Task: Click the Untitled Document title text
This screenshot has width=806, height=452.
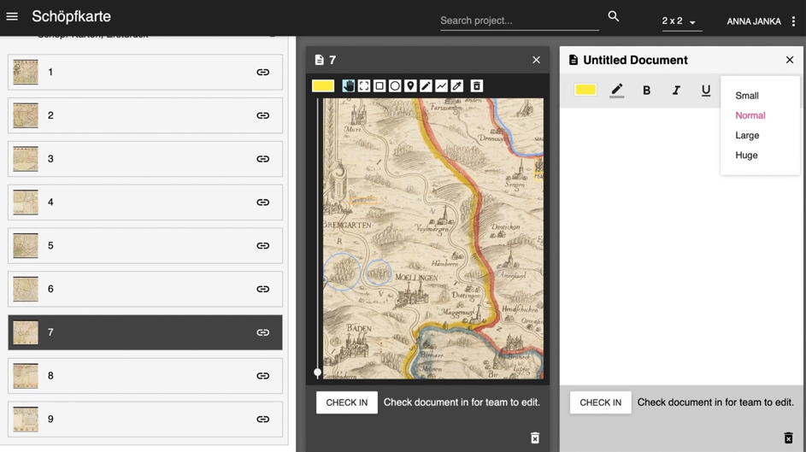Action: pos(635,60)
